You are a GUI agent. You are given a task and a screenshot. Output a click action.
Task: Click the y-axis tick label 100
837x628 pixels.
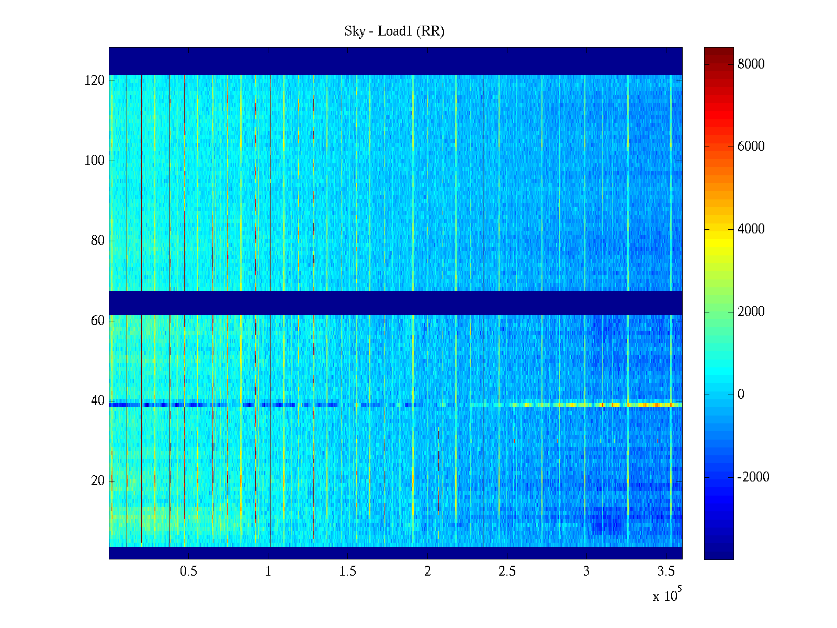pos(95,161)
